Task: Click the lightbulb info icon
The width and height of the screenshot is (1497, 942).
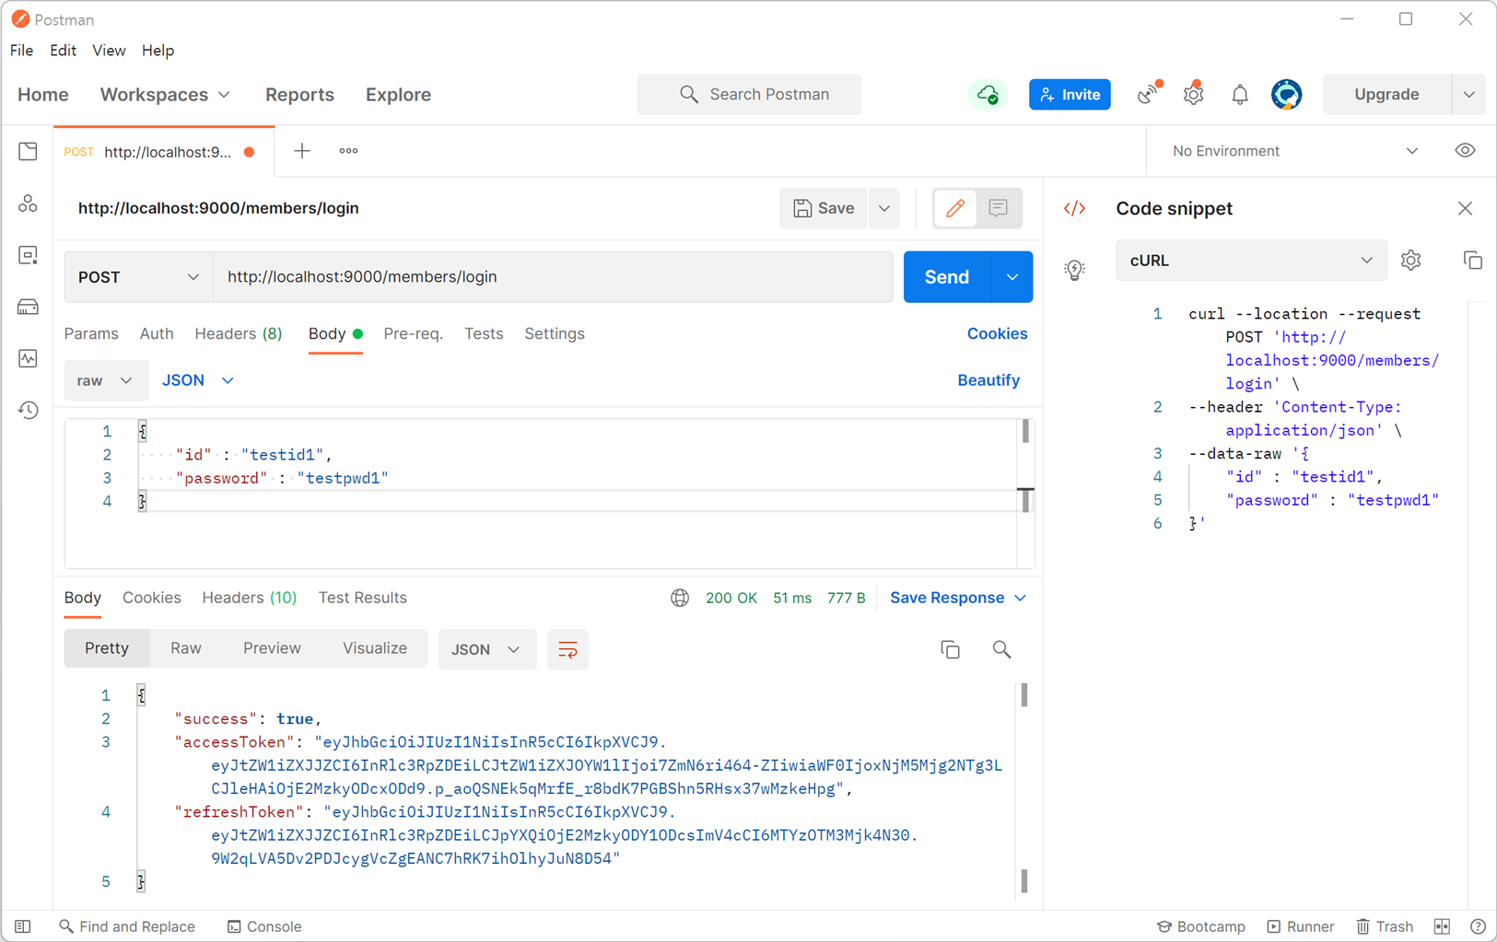Action: pos(1074,270)
